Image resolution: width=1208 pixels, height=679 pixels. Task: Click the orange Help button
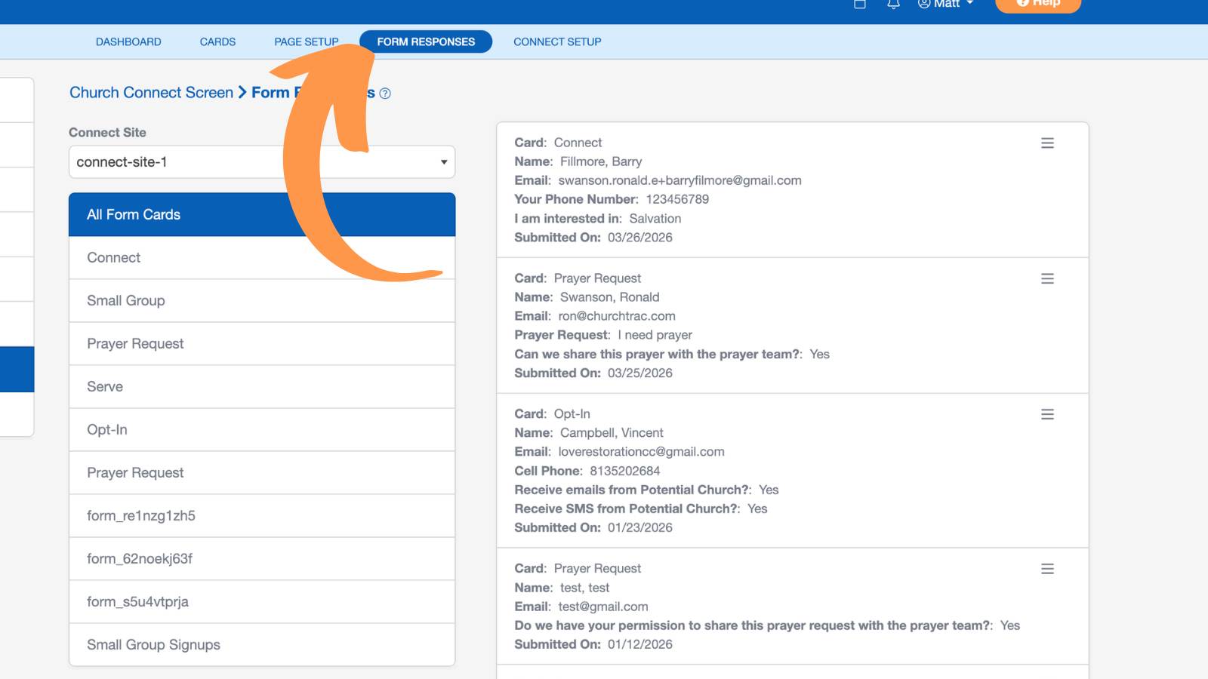click(x=1038, y=5)
